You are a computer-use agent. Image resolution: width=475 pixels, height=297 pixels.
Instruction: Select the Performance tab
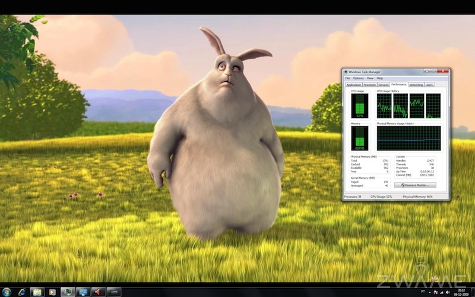[x=399, y=84]
